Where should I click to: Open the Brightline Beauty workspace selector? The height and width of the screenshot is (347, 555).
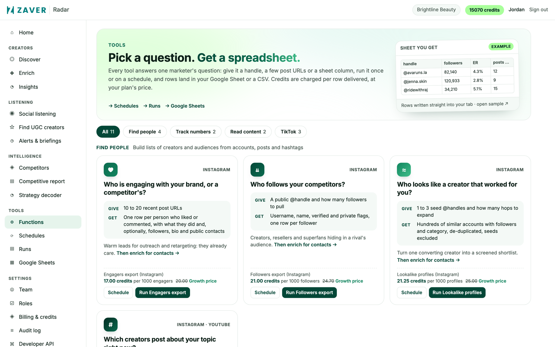pos(436,10)
